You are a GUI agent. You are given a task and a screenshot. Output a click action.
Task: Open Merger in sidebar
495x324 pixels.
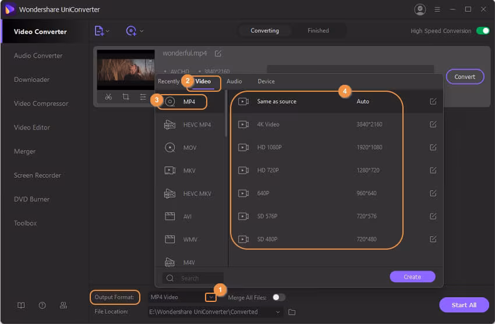pos(24,152)
